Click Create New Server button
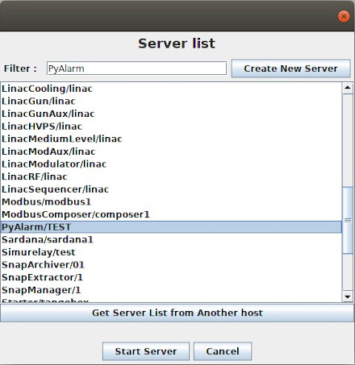The width and height of the screenshot is (355, 365). [290, 68]
